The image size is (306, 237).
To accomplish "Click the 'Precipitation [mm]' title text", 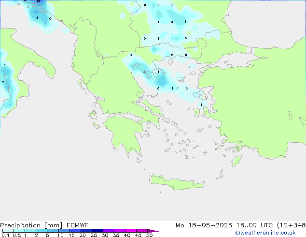I will coord(31,225).
